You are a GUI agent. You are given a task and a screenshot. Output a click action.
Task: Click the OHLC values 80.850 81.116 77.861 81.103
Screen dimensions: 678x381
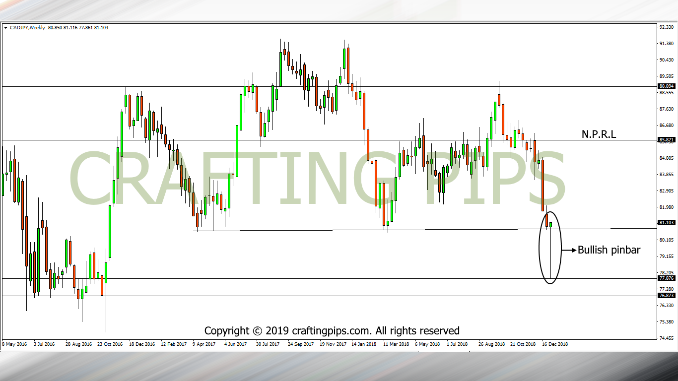point(77,28)
